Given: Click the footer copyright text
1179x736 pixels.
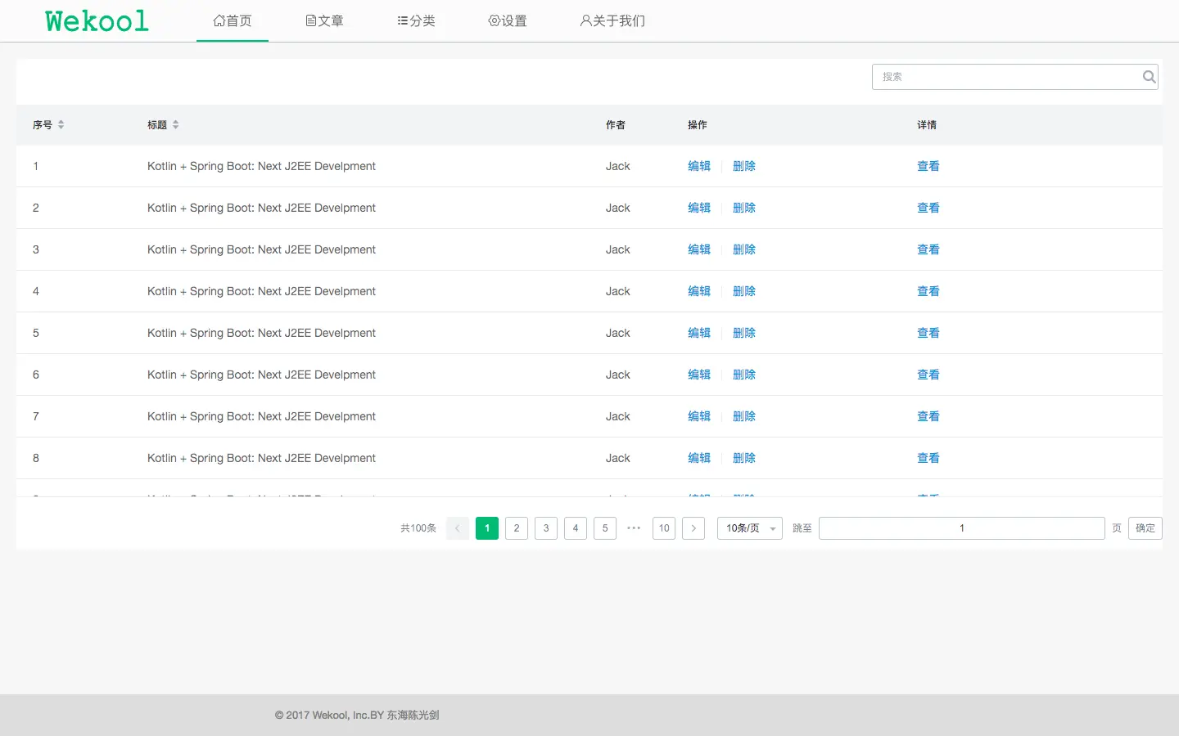Looking at the screenshot, I should pos(357,715).
